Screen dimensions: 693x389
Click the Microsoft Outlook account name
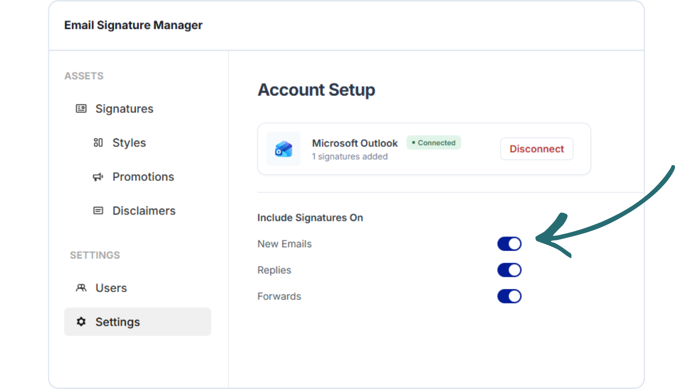[355, 143]
